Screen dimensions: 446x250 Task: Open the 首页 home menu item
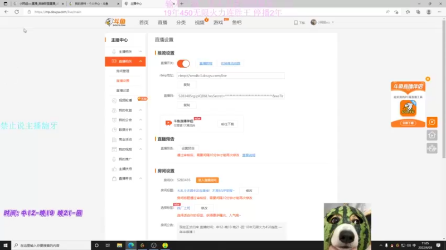pos(144,22)
